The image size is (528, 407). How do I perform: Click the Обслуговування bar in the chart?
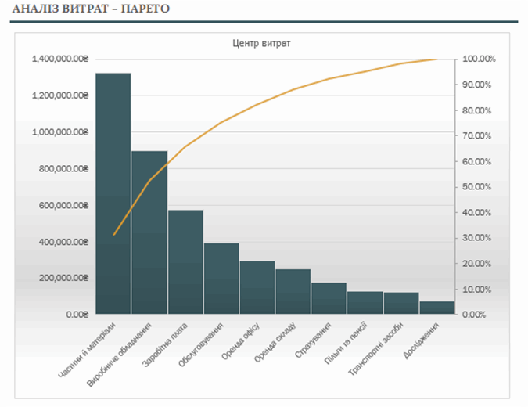pos(221,279)
